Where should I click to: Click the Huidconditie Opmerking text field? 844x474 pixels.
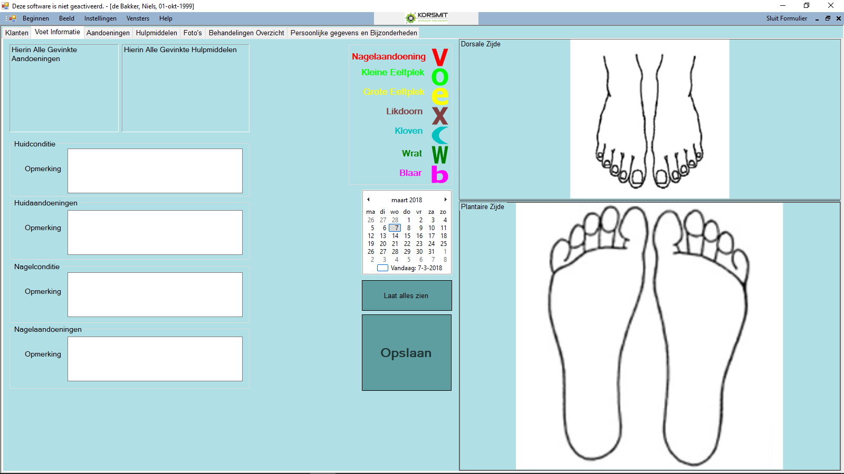[155, 171]
